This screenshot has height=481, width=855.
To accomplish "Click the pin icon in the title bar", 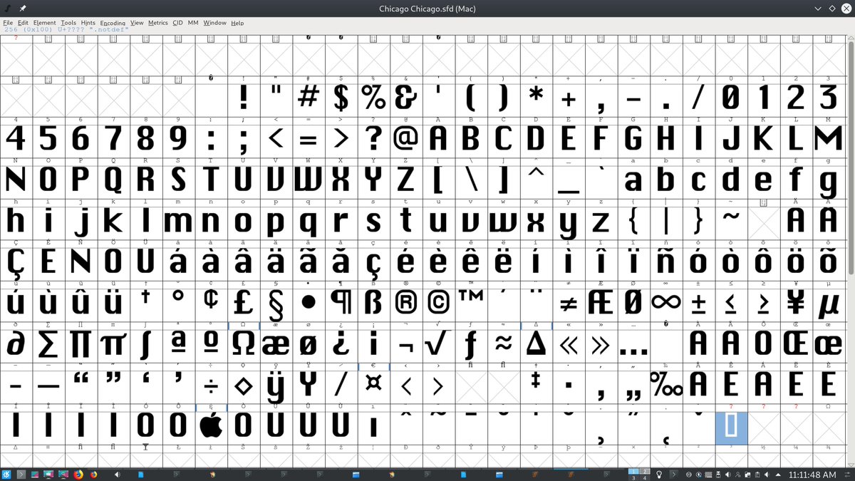I will click(23, 9).
